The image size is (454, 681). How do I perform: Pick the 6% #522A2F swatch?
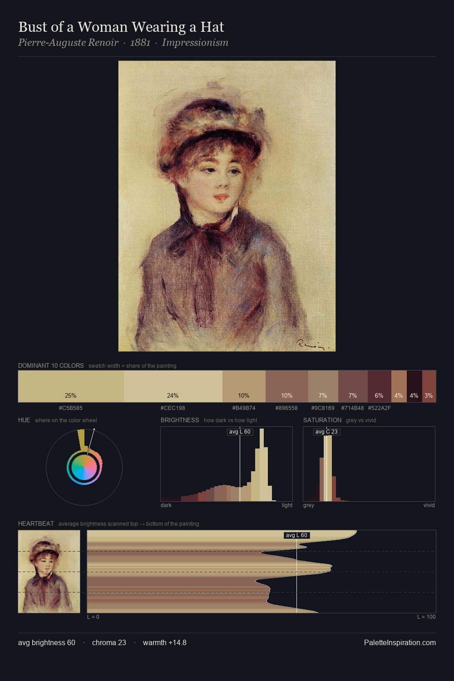pos(380,386)
